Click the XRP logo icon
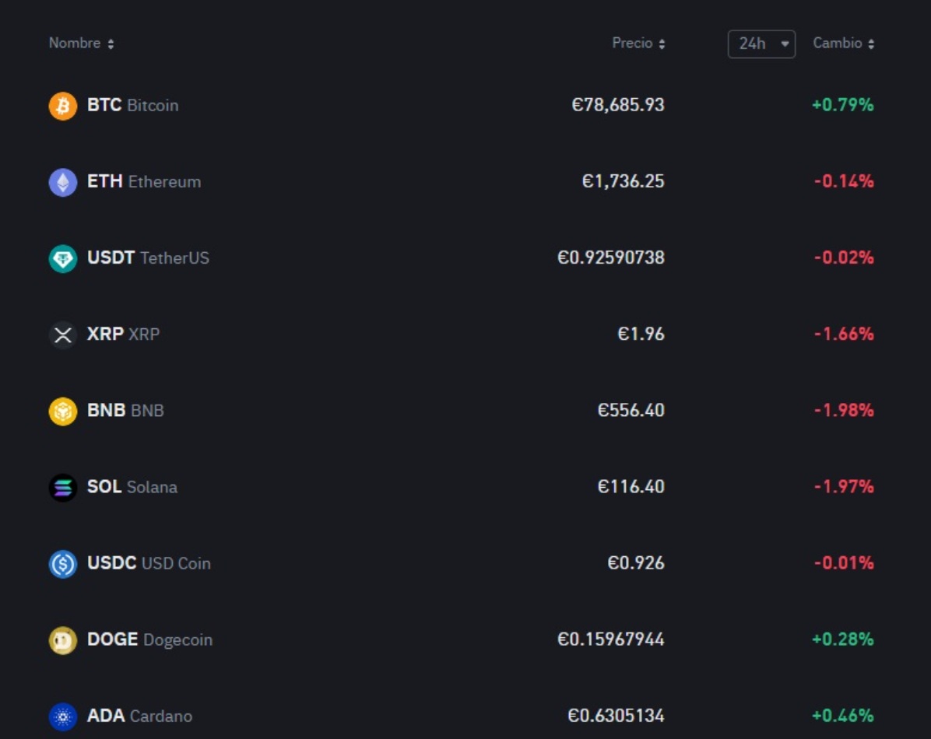 click(61, 334)
